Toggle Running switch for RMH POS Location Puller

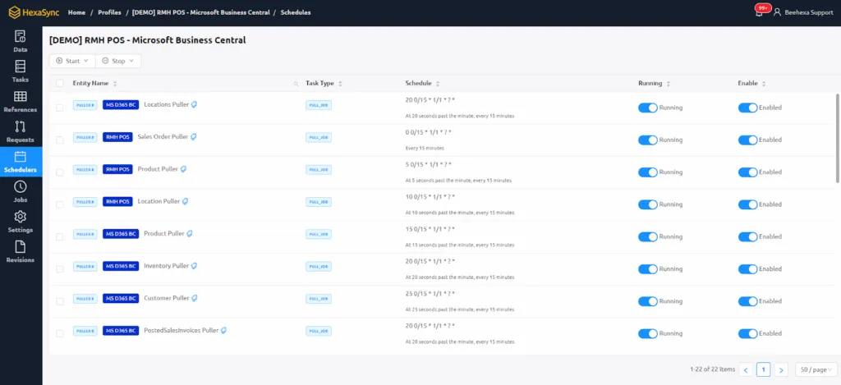(647, 204)
